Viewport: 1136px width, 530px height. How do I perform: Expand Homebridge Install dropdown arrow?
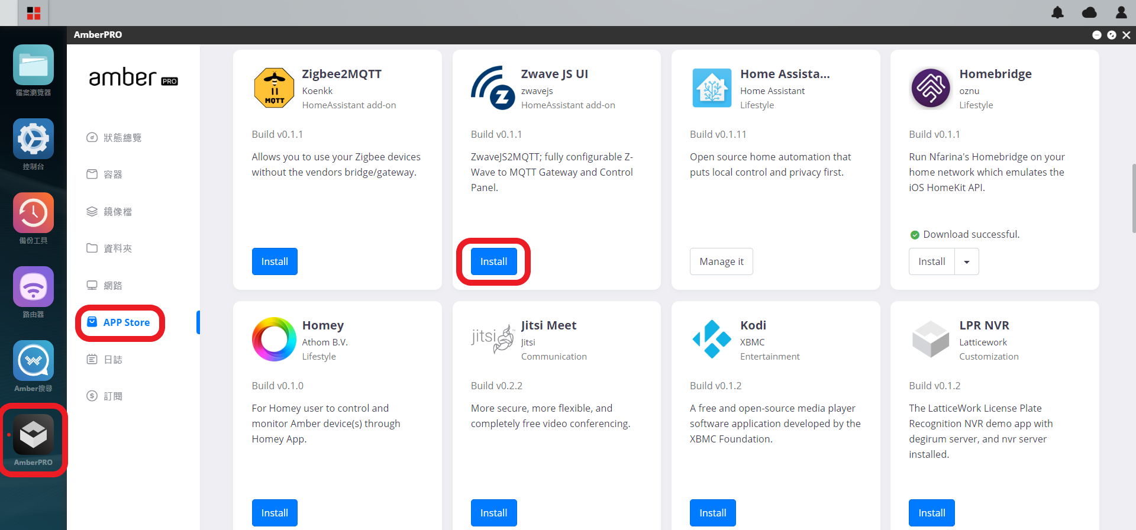[x=967, y=261]
